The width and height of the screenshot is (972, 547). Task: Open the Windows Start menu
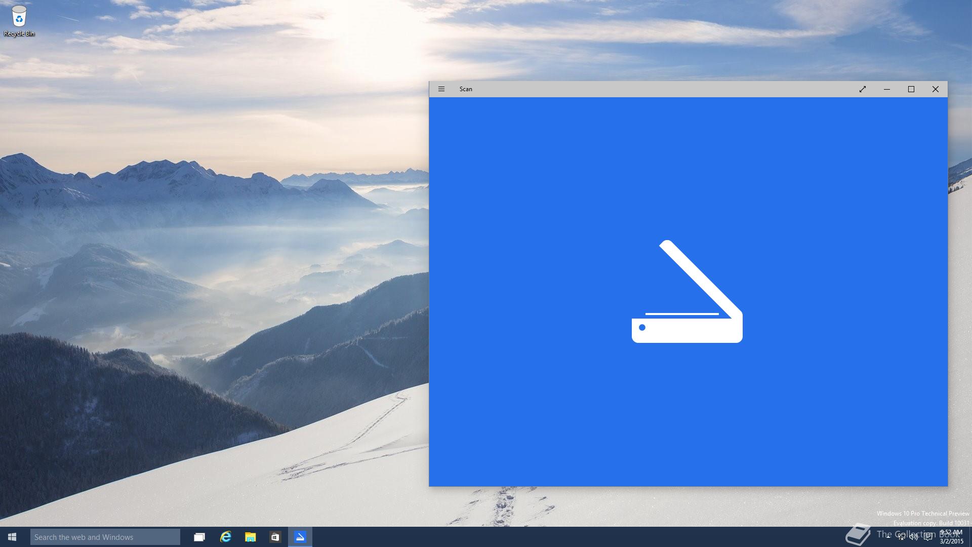click(12, 537)
